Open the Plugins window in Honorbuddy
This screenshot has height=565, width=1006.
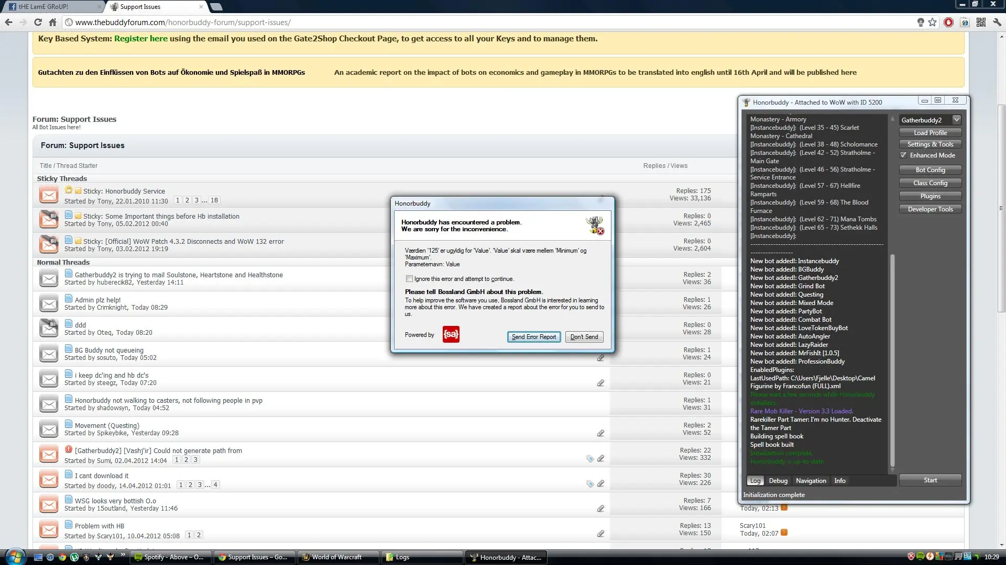930,196
